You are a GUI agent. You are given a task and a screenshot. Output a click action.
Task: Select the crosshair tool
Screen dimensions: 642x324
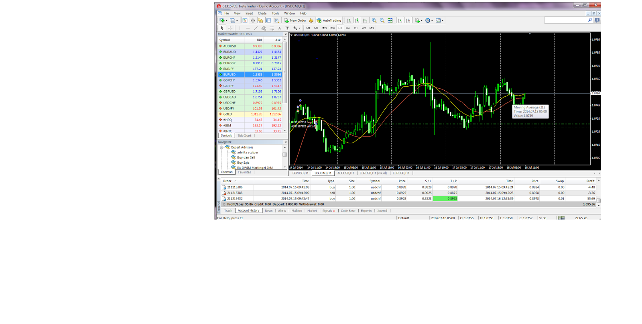pos(230,28)
